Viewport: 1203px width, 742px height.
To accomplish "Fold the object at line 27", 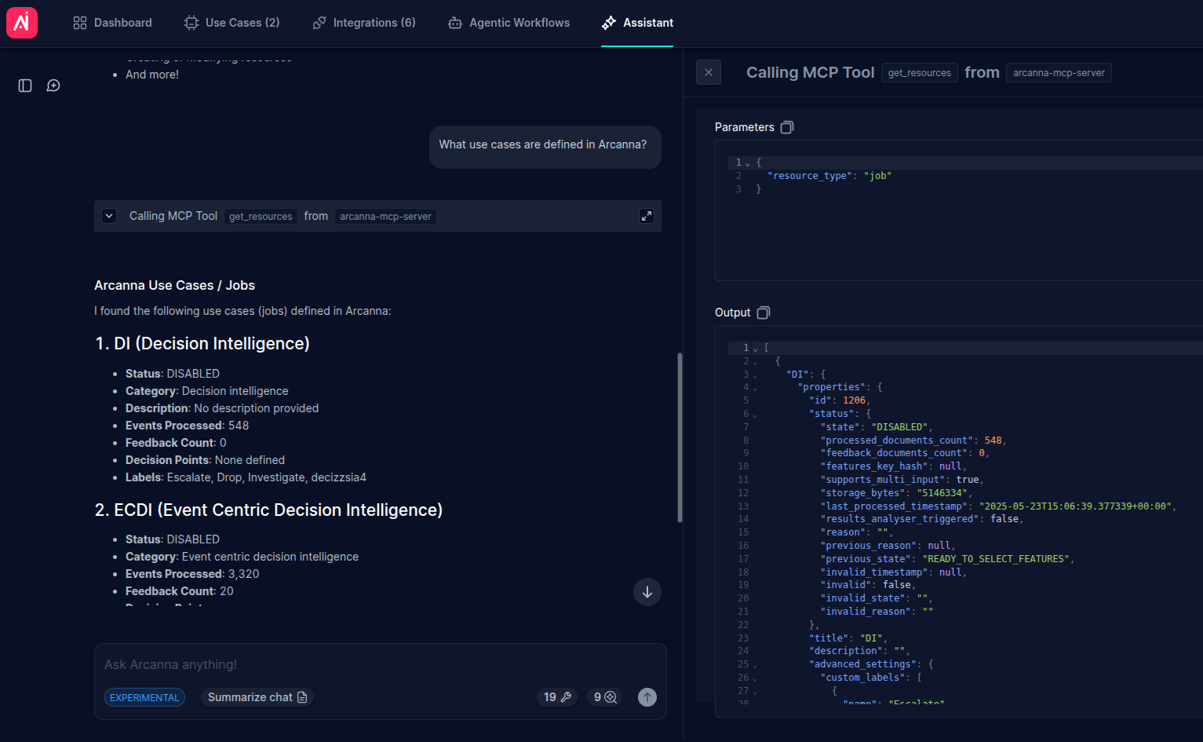I will pos(756,692).
